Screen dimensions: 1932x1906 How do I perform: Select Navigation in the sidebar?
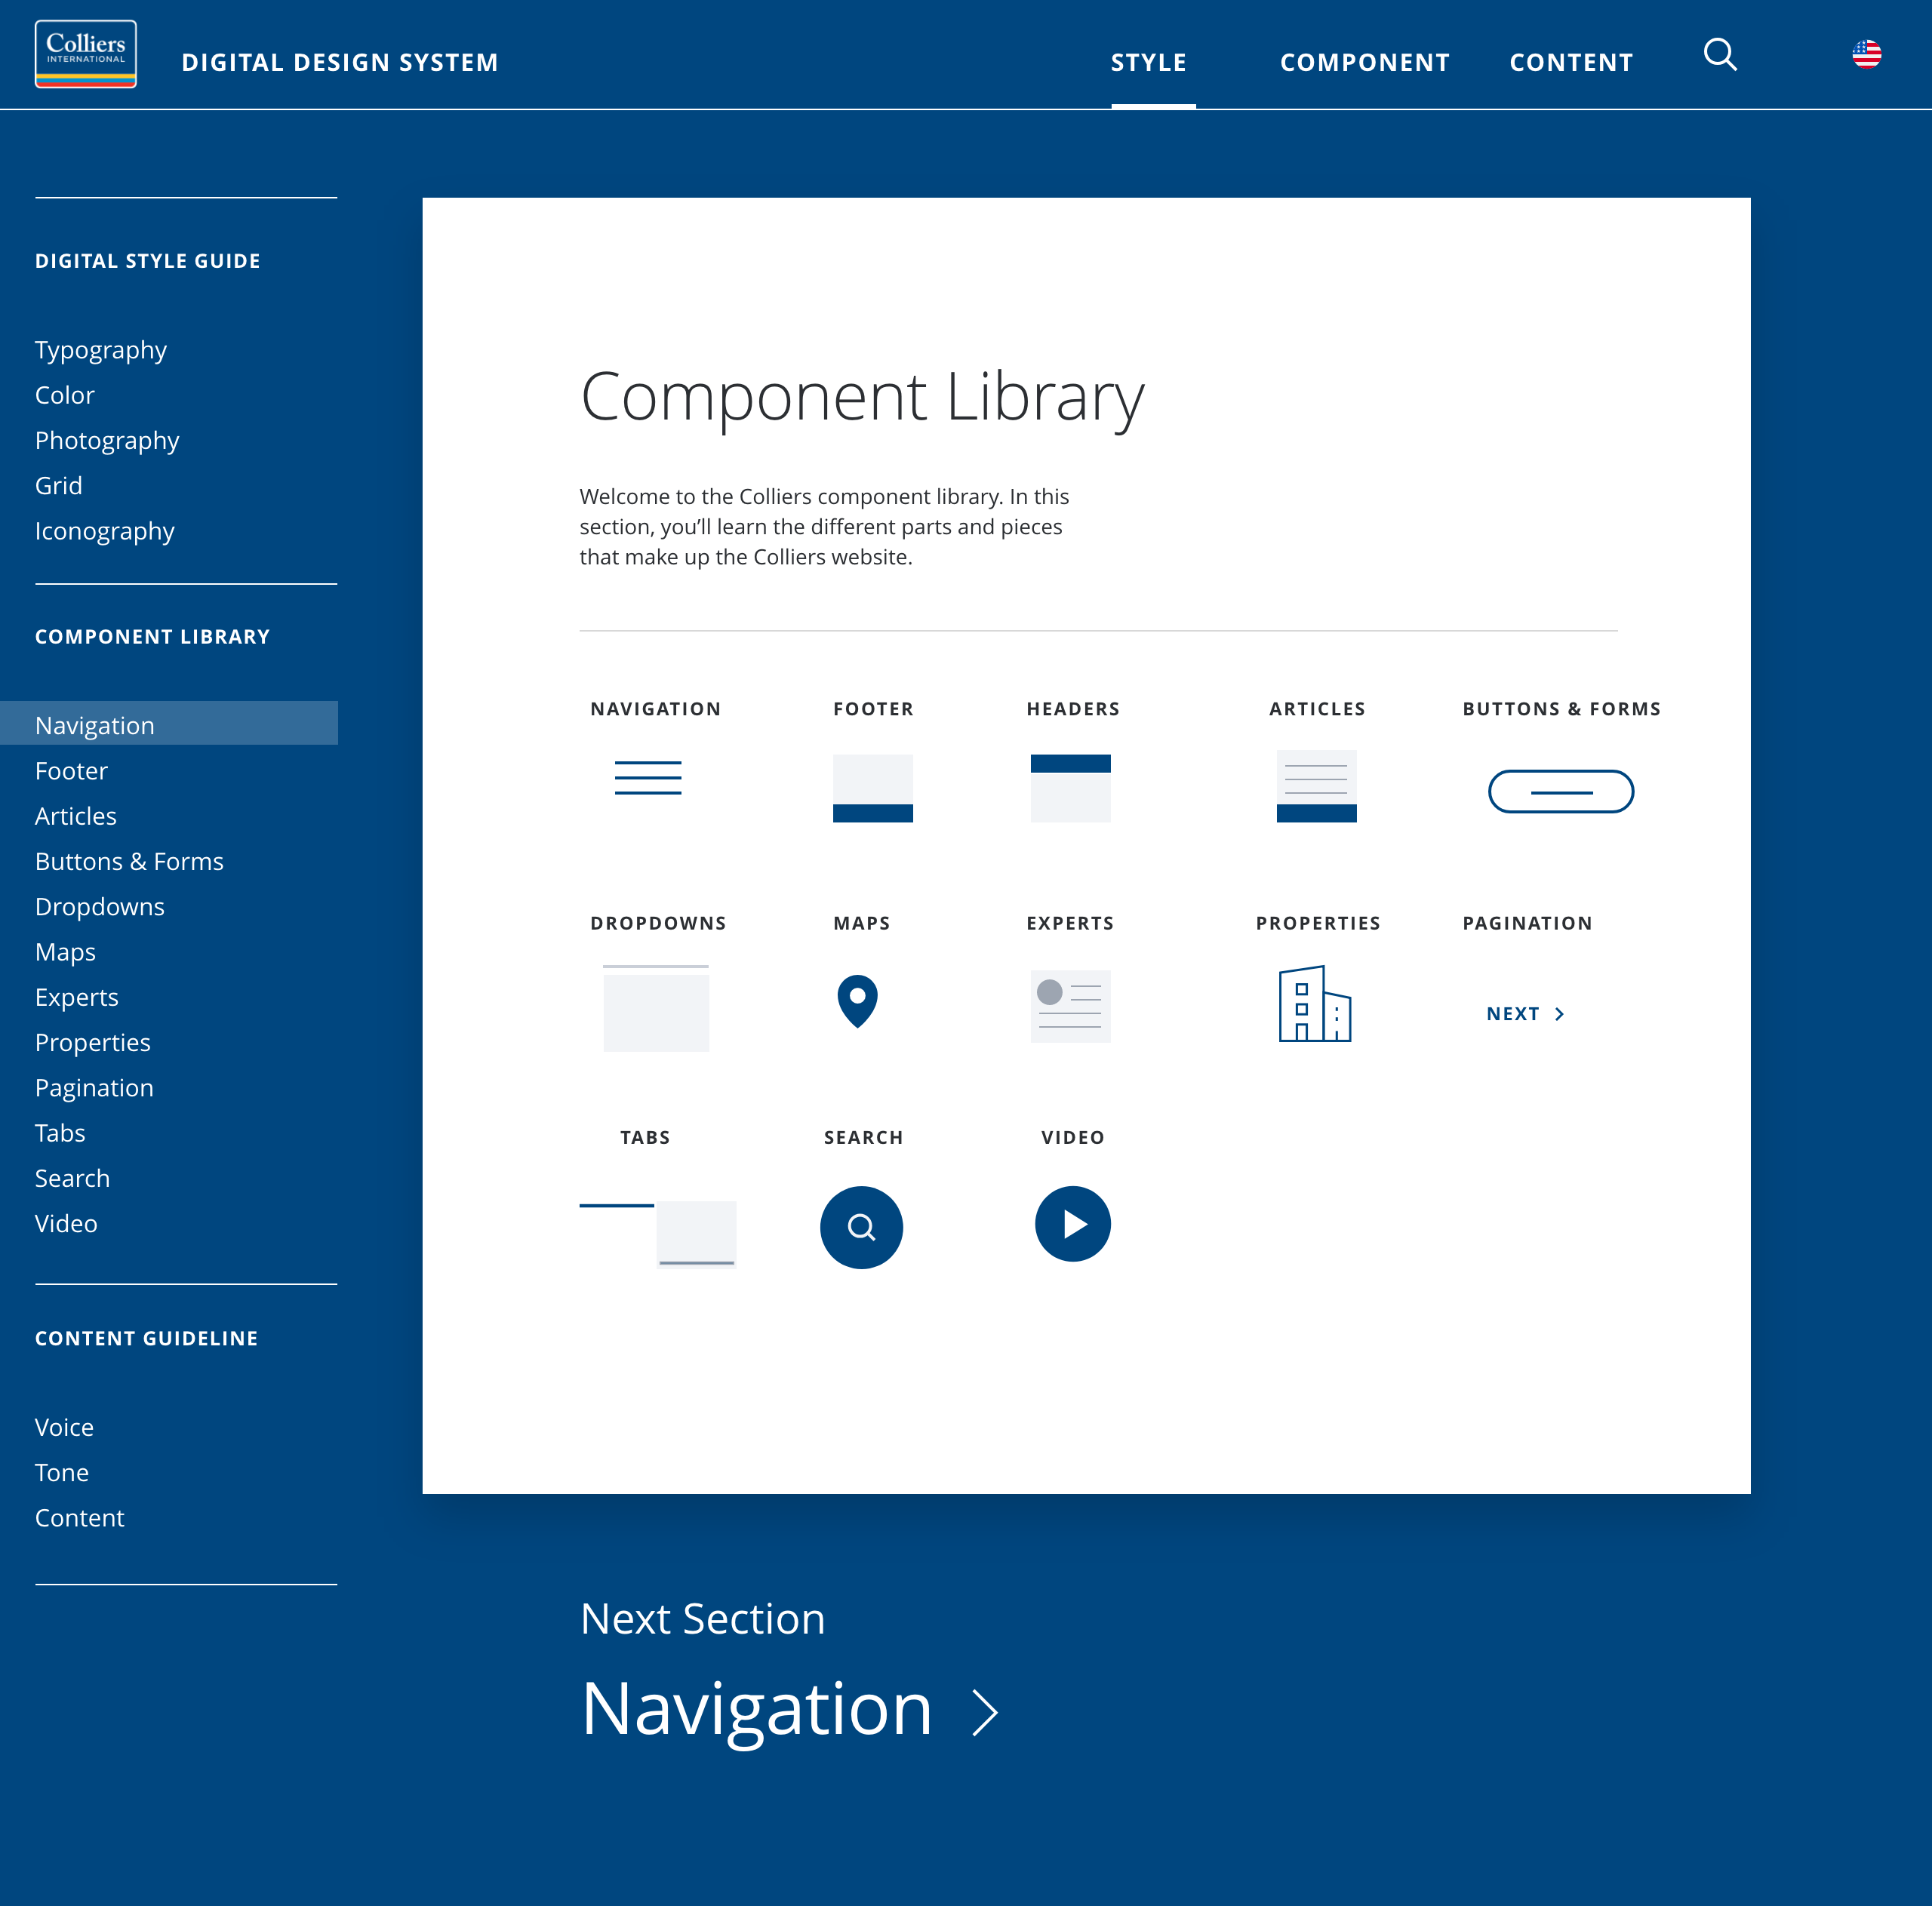(169, 723)
